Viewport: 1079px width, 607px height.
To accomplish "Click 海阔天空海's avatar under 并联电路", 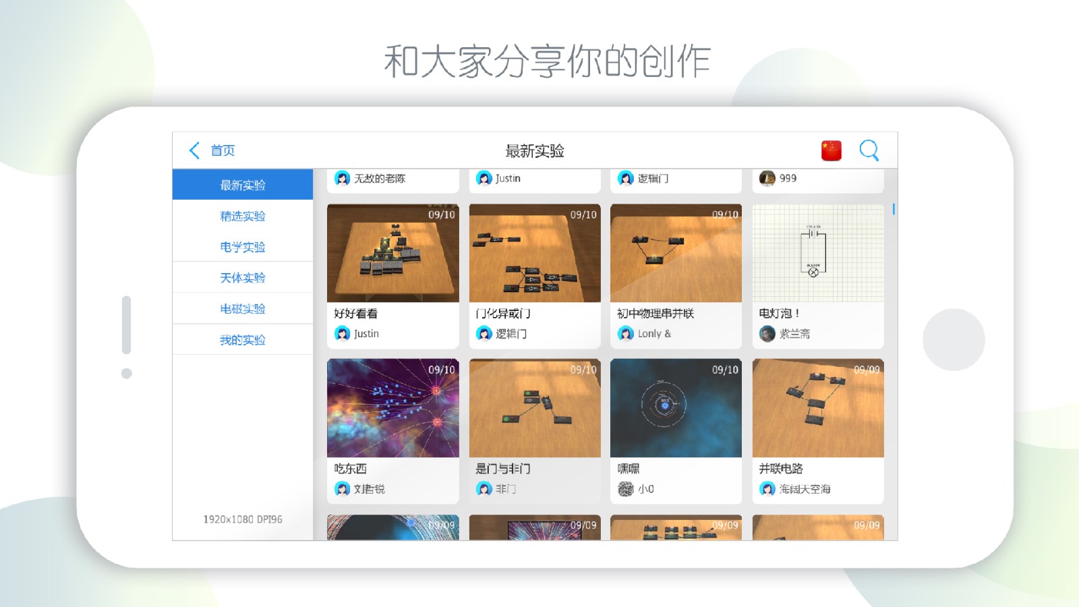I will click(767, 489).
